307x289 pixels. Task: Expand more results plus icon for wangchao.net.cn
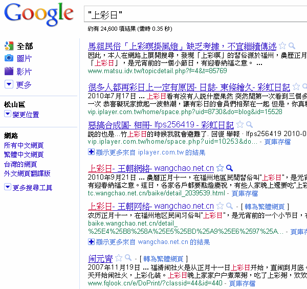click(91, 241)
